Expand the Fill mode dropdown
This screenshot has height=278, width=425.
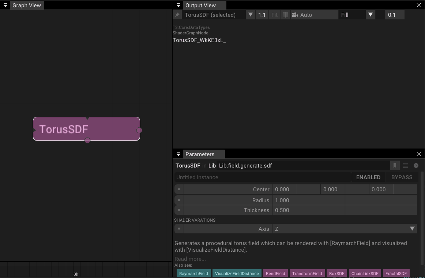370,15
